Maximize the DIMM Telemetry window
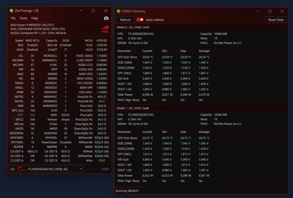293x198 pixels. click(270, 11)
